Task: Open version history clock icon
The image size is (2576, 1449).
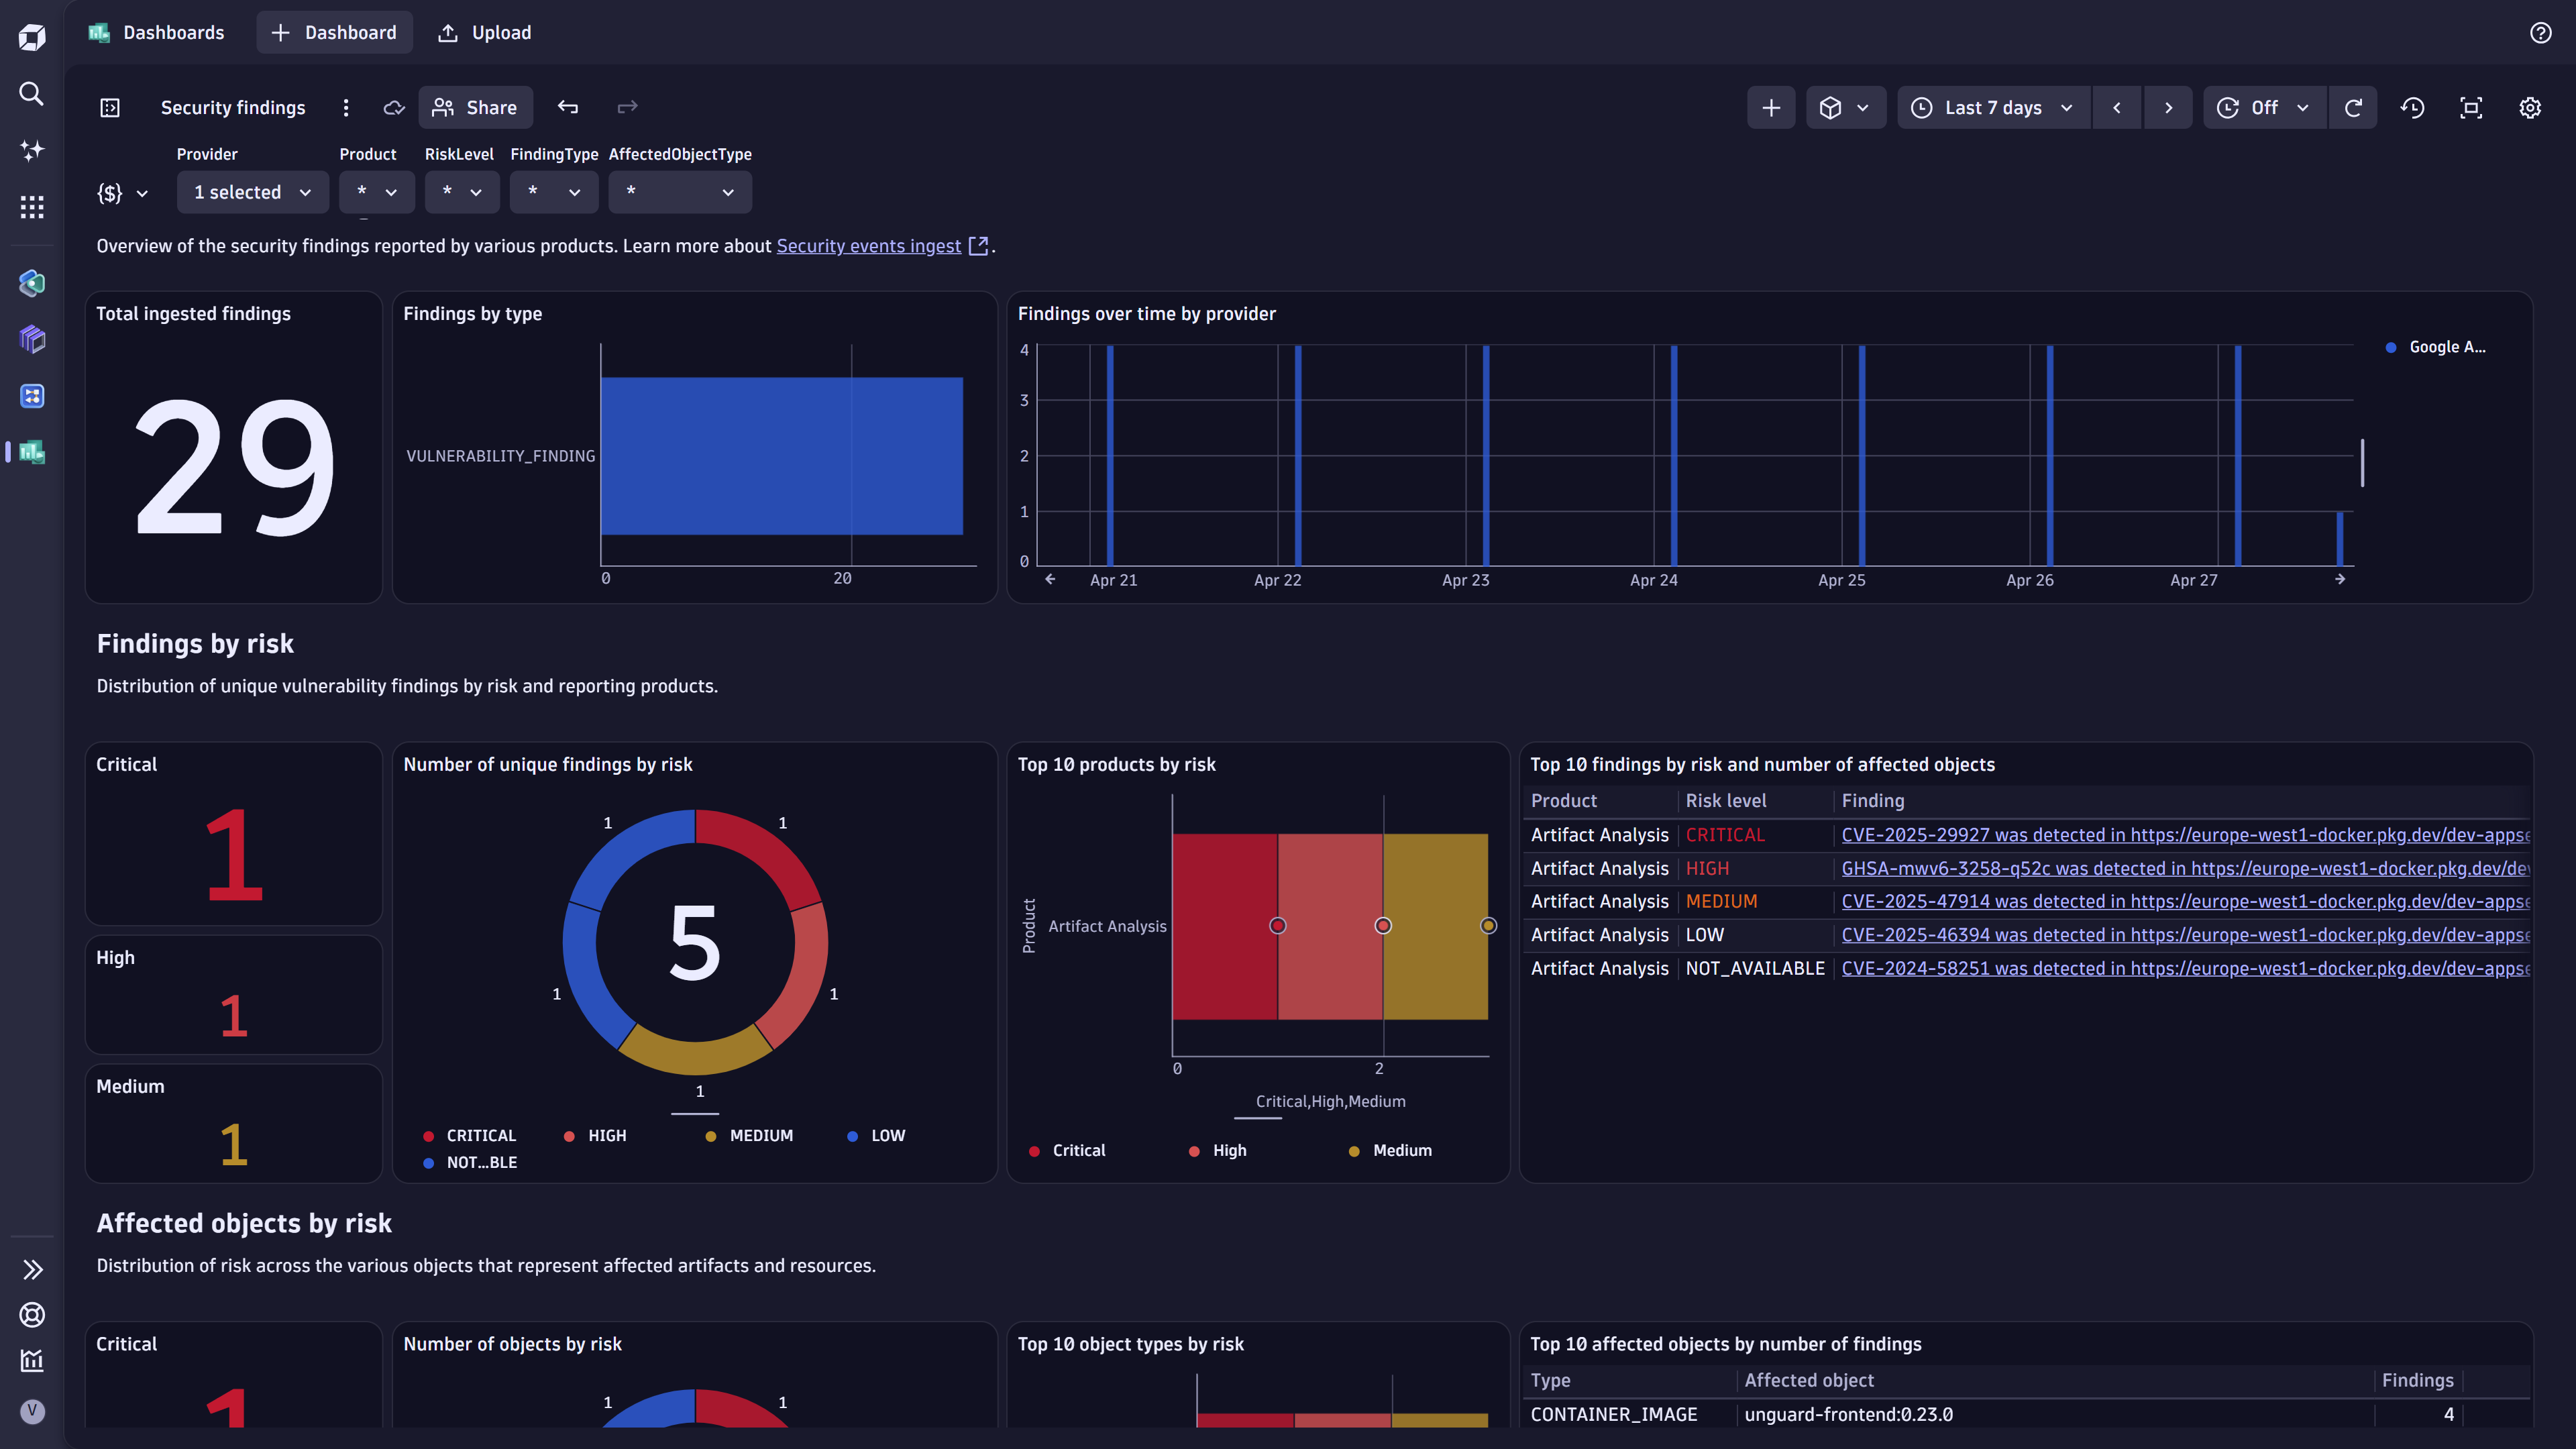Action: point(2412,107)
